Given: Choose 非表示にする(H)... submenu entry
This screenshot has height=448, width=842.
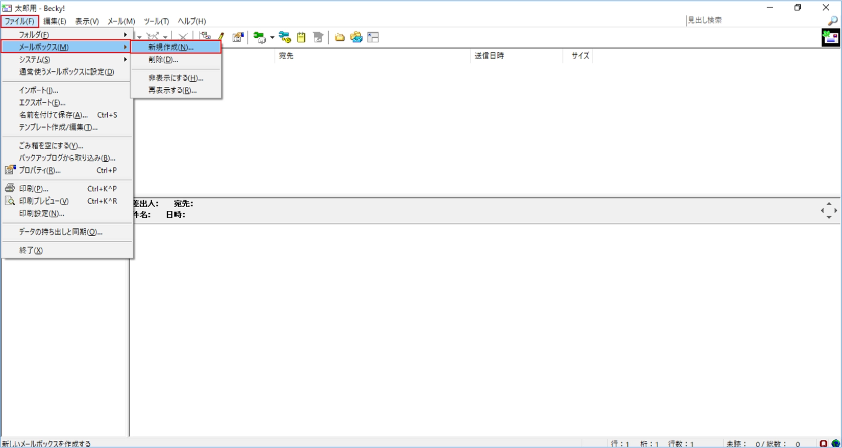Looking at the screenshot, I should [x=176, y=78].
